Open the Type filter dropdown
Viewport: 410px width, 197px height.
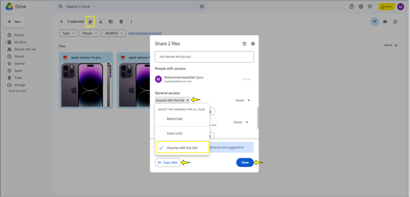(68, 33)
